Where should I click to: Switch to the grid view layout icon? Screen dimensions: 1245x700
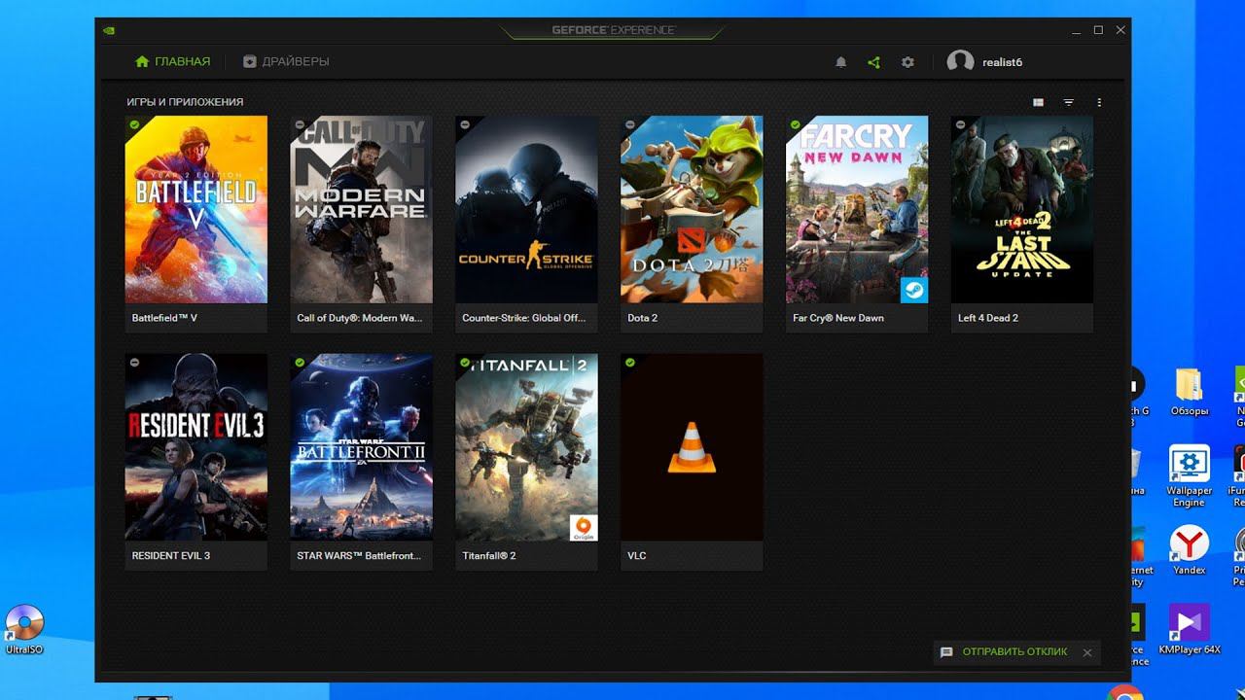(x=1039, y=102)
